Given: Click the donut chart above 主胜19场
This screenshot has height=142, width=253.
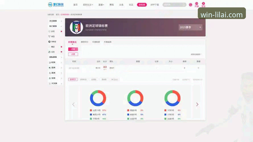Looking at the screenshot, I should pyautogui.click(x=98, y=98).
